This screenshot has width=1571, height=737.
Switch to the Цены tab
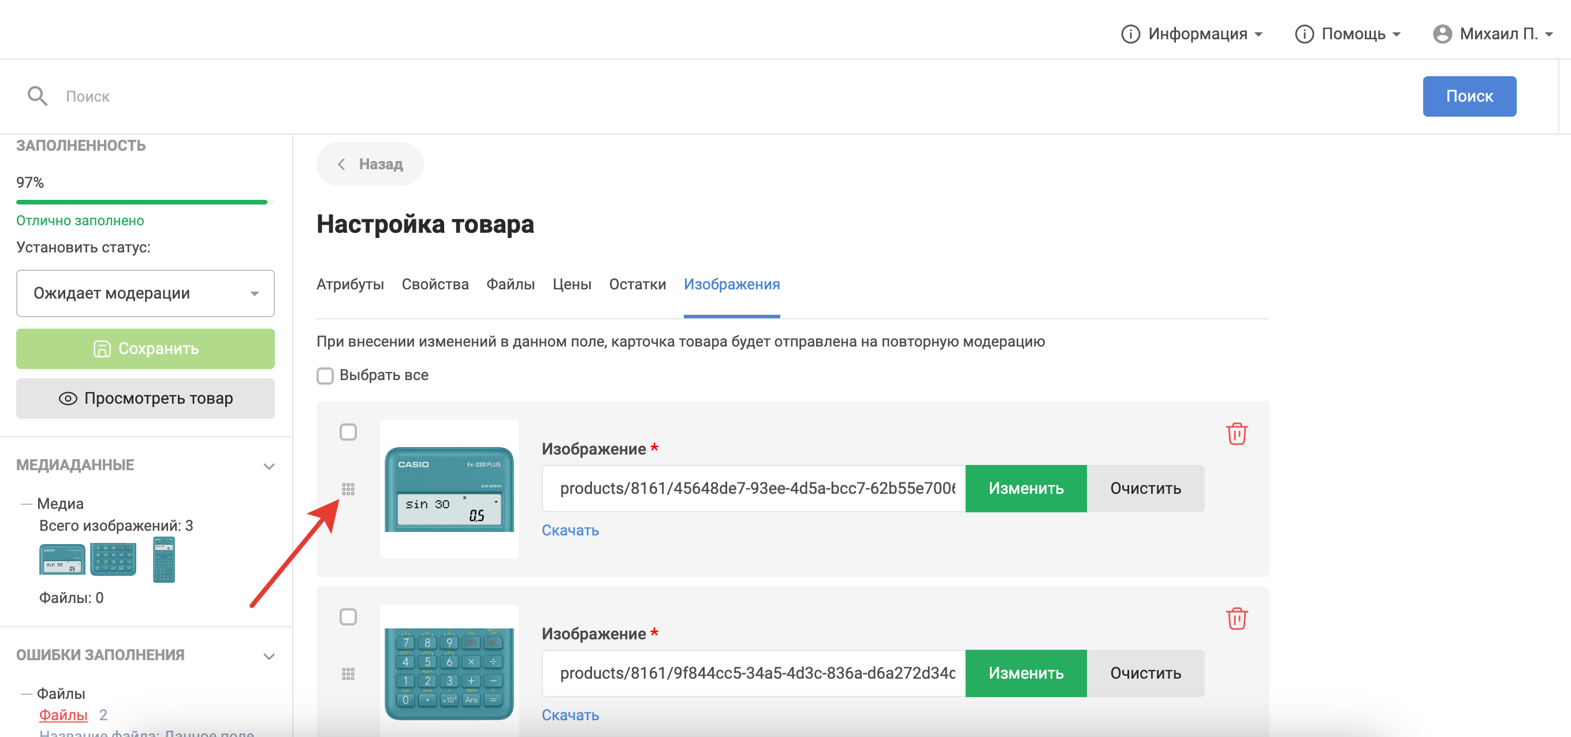coord(571,284)
